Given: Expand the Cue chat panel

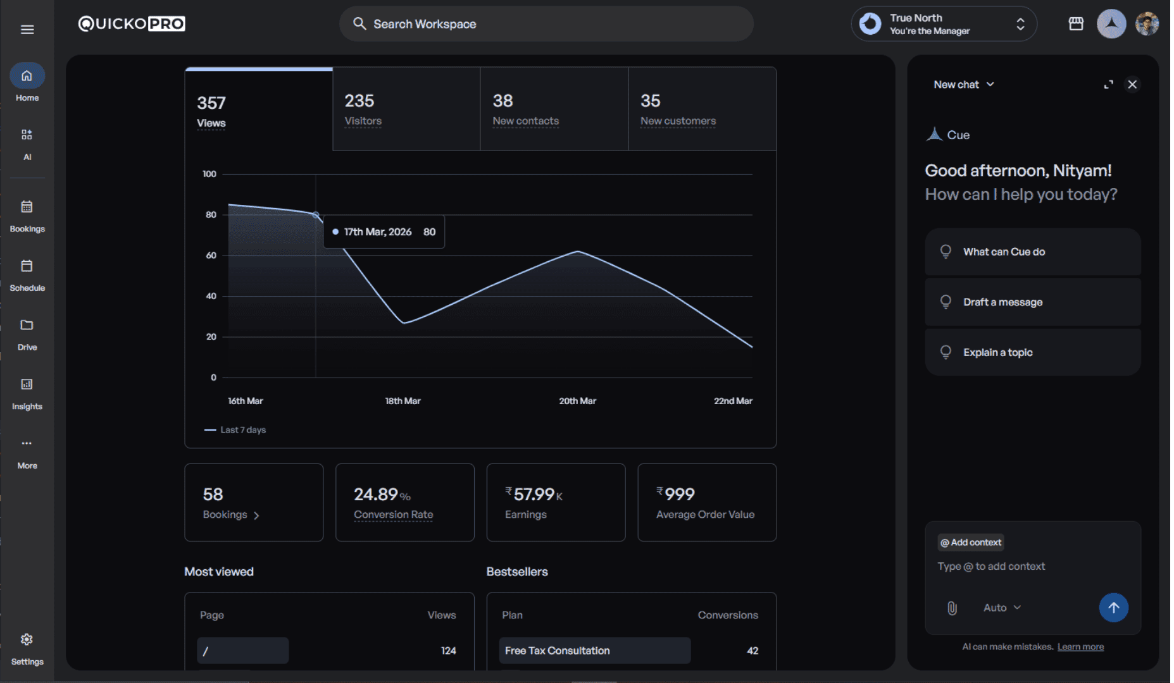Looking at the screenshot, I should click(x=1108, y=85).
